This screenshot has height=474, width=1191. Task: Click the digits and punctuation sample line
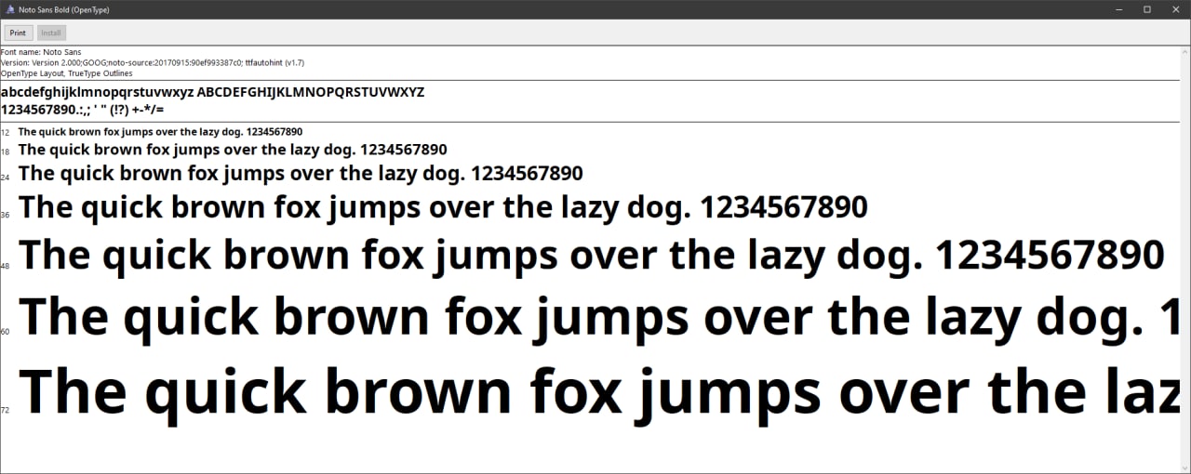tap(83, 109)
